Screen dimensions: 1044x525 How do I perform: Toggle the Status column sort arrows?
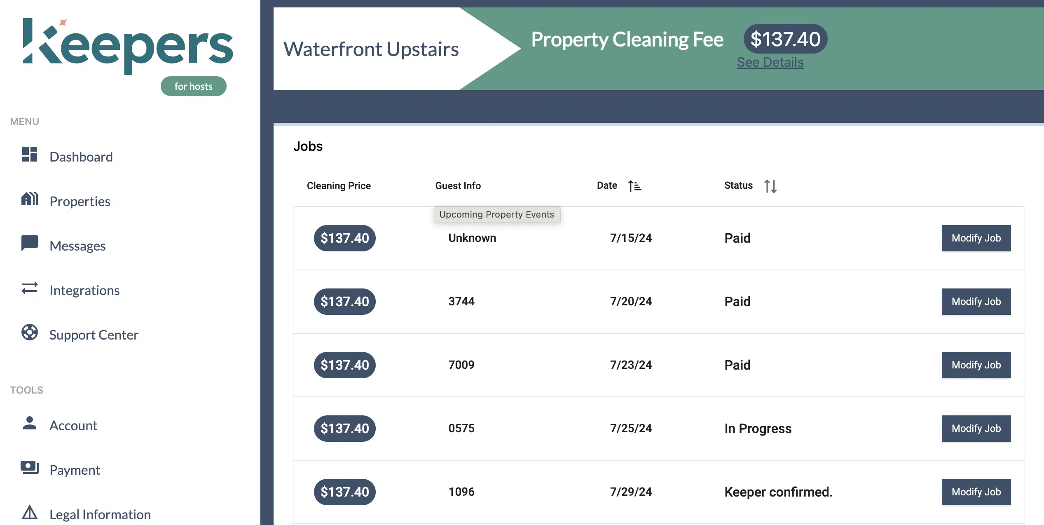pyautogui.click(x=770, y=186)
